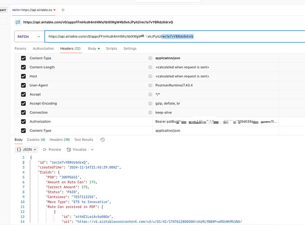
Task: Click the "Correct Amount": 175 response line
Action: coord(67,187)
